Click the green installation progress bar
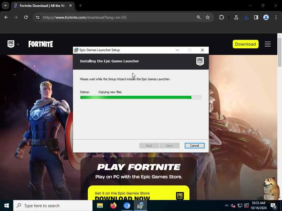This screenshot has width=282, height=211. [x=141, y=98]
